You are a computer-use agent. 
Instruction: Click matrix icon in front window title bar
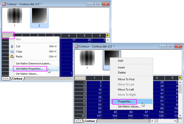click(76, 46)
